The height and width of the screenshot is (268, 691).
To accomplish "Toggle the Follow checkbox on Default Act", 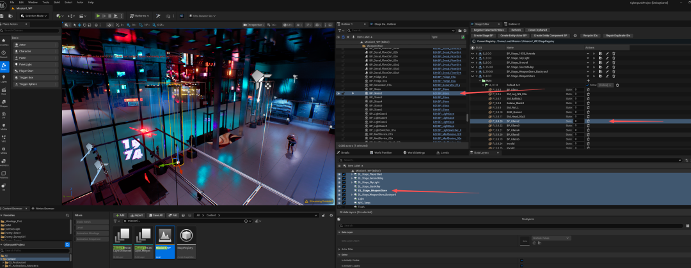I will [x=587, y=85].
